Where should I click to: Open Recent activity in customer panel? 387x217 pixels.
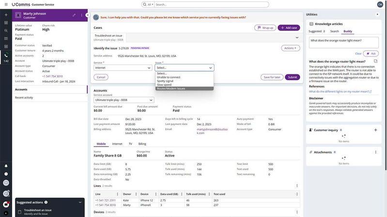click(x=49, y=97)
